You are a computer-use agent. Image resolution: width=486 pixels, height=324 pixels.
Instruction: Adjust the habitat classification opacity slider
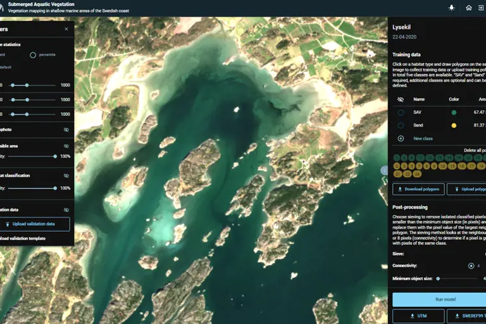(32, 188)
